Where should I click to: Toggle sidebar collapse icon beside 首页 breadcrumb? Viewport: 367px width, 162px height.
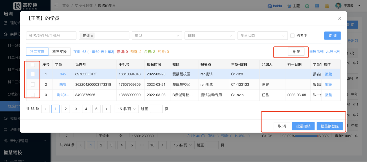56,5
